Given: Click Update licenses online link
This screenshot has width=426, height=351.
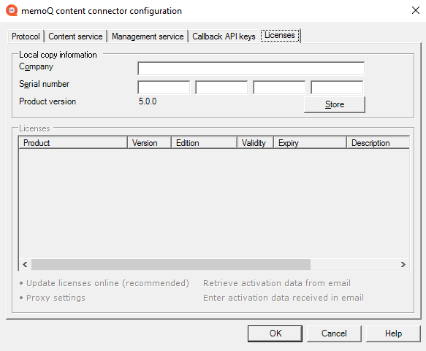Looking at the screenshot, I should pyautogui.click(x=107, y=283).
